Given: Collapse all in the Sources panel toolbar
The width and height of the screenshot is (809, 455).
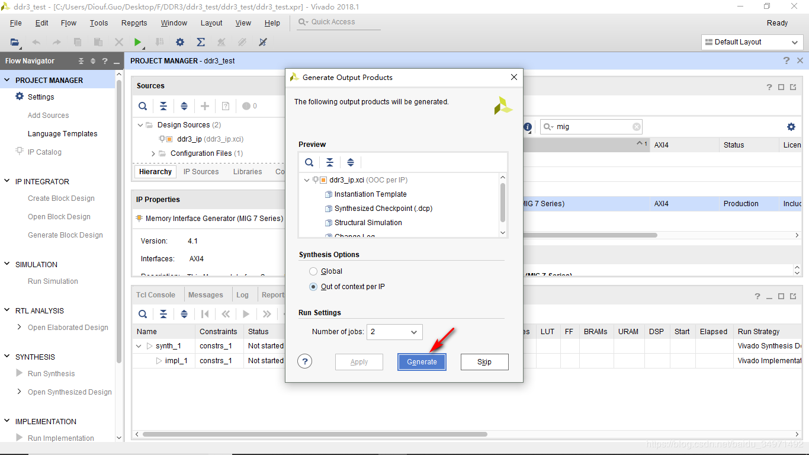Looking at the screenshot, I should (163, 106).
